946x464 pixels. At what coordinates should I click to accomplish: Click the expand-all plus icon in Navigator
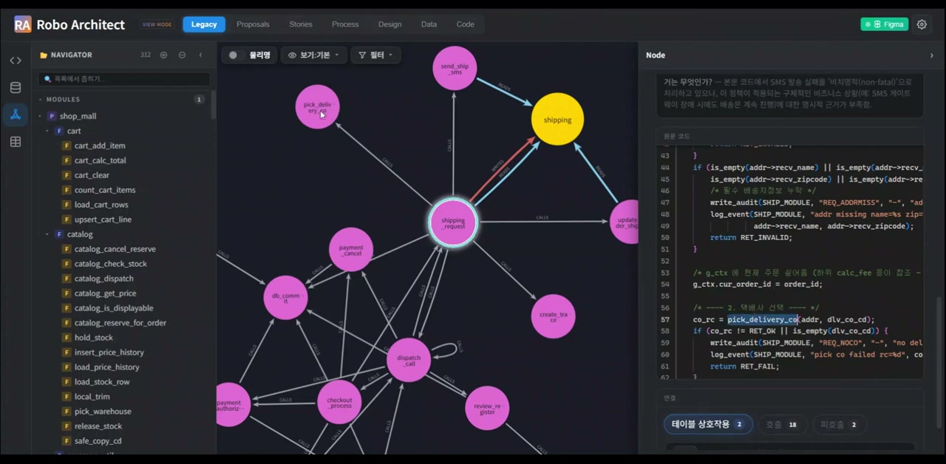163,55
